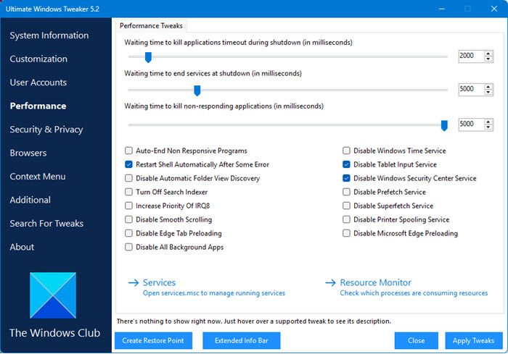The width and height of the screenshot is (508, 354).
Task: Open the About page
Action: click(22, 247)
